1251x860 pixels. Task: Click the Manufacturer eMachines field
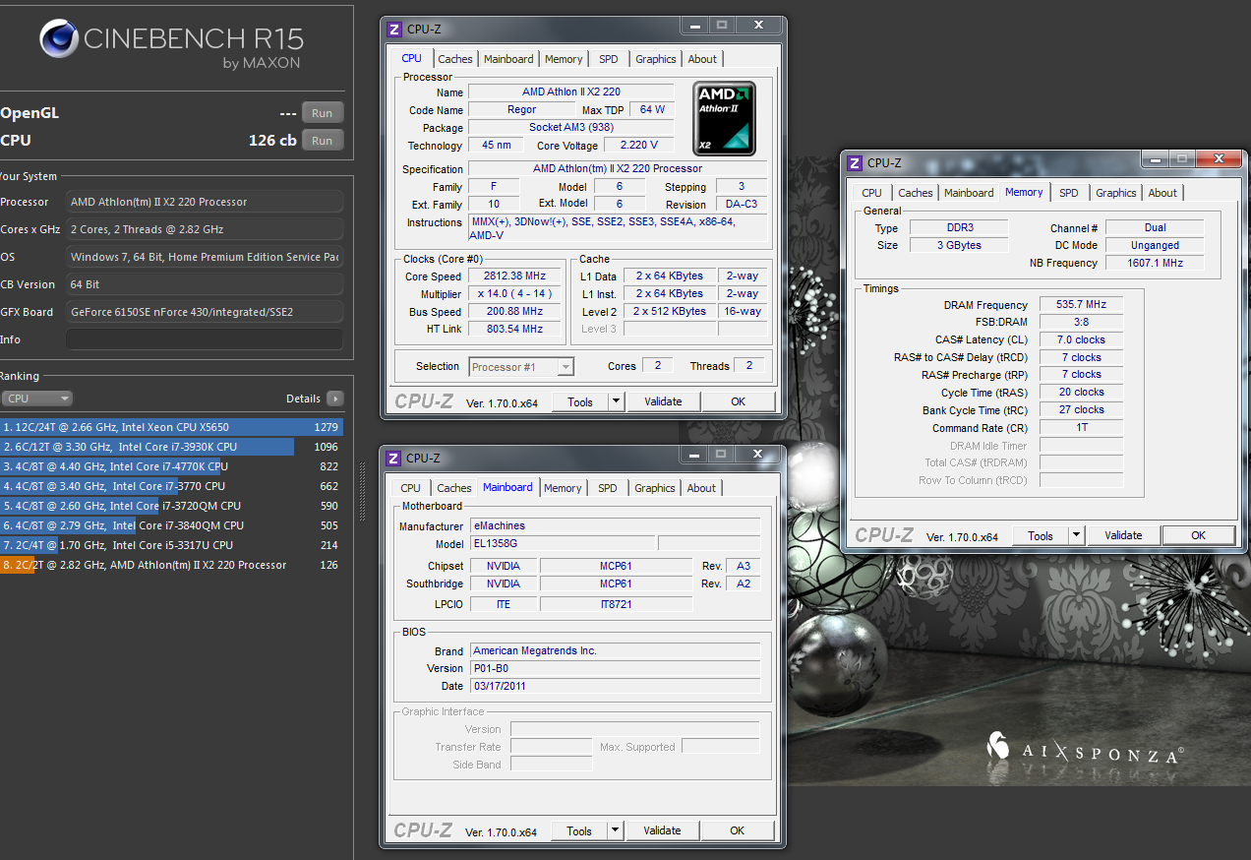(615, 526)
